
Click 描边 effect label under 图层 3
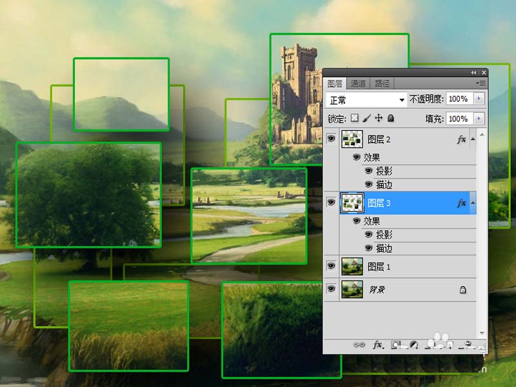[384, 248]
